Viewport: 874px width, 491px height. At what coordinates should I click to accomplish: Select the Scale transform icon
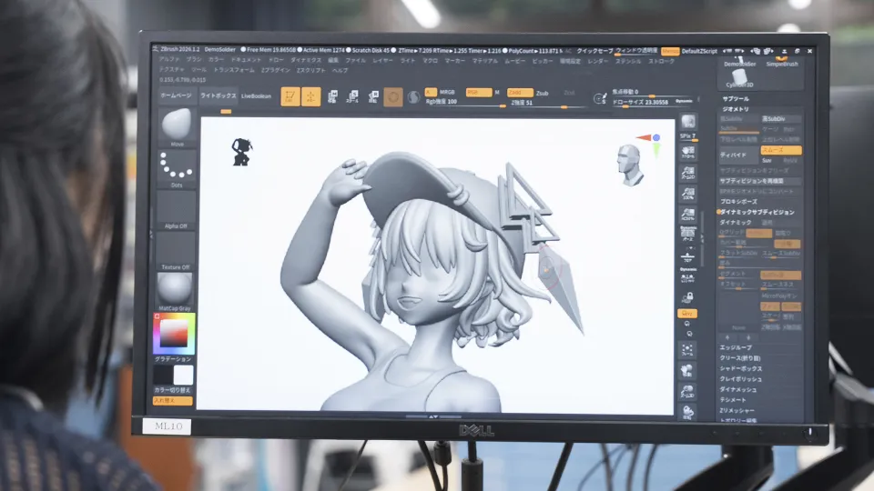point(353,97)
